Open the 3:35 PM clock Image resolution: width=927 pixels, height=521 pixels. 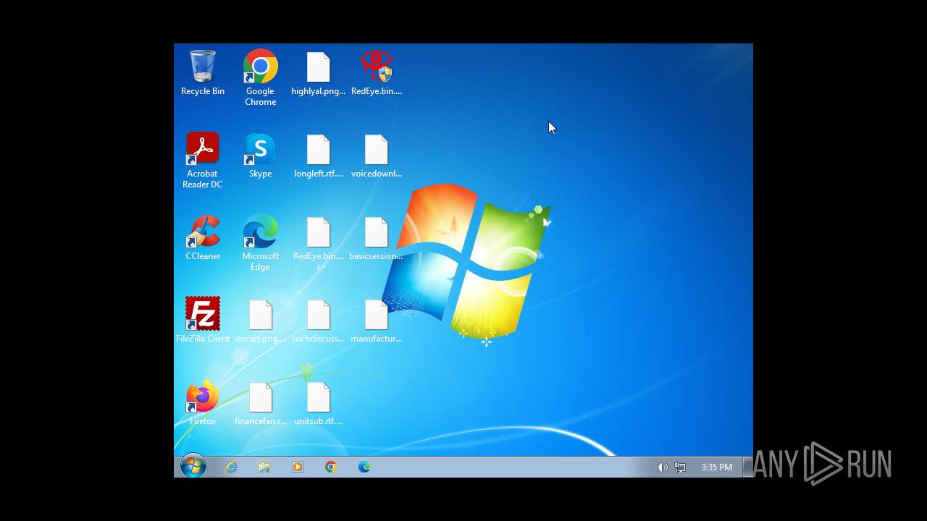tap(716, 467)
